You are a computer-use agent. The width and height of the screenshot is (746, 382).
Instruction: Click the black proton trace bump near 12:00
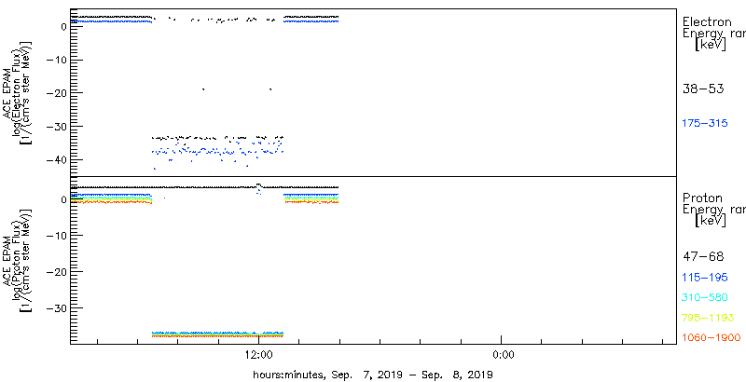(258, 185)
